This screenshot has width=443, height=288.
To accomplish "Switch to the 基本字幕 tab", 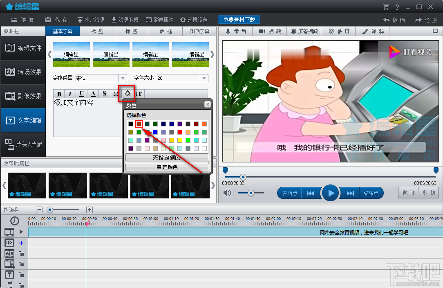I will [x=63, y=31].
